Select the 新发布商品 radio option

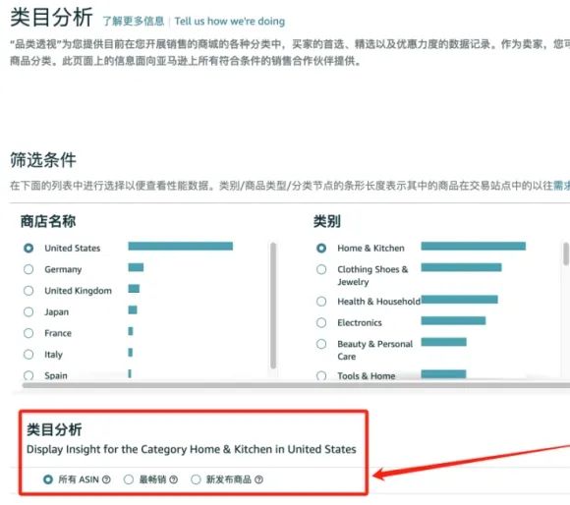[x=196, y=479]
